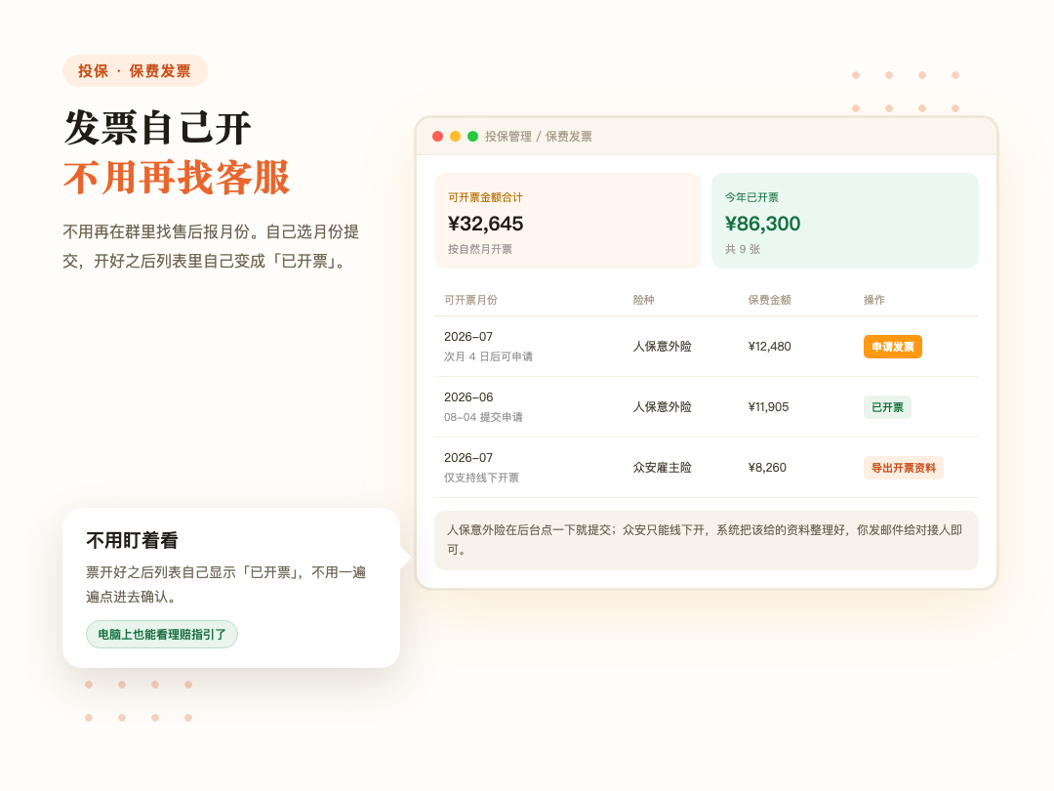Click 导出开票资料 for 众安雇主险

[903, 468]
